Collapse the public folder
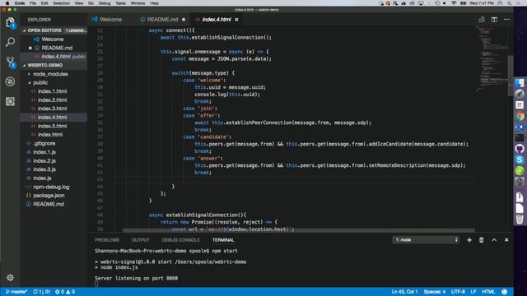The width and height of the screenshot is (527, 296). (x=40, y=82)
